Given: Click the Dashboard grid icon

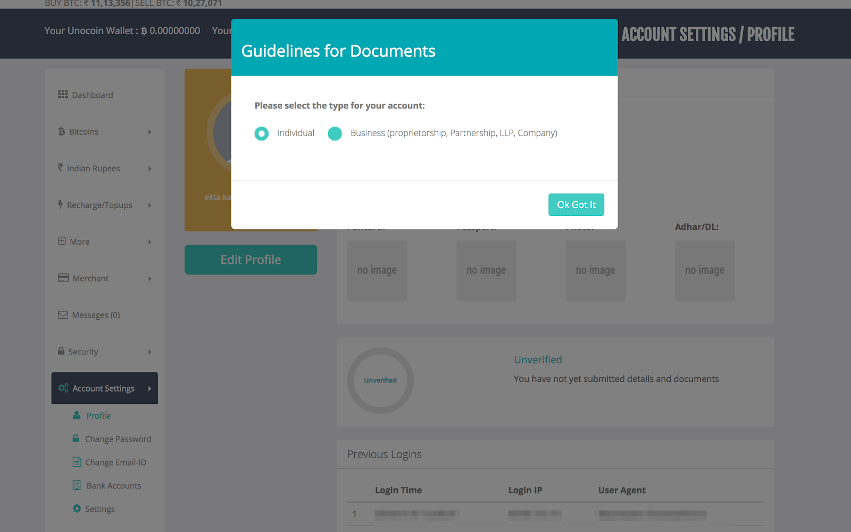Looking at the screenshot, I should pos(63,94).
